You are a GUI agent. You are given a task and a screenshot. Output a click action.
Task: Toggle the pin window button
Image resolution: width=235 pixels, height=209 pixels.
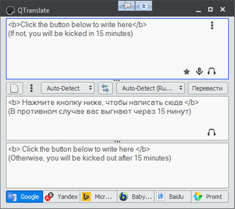126,6
